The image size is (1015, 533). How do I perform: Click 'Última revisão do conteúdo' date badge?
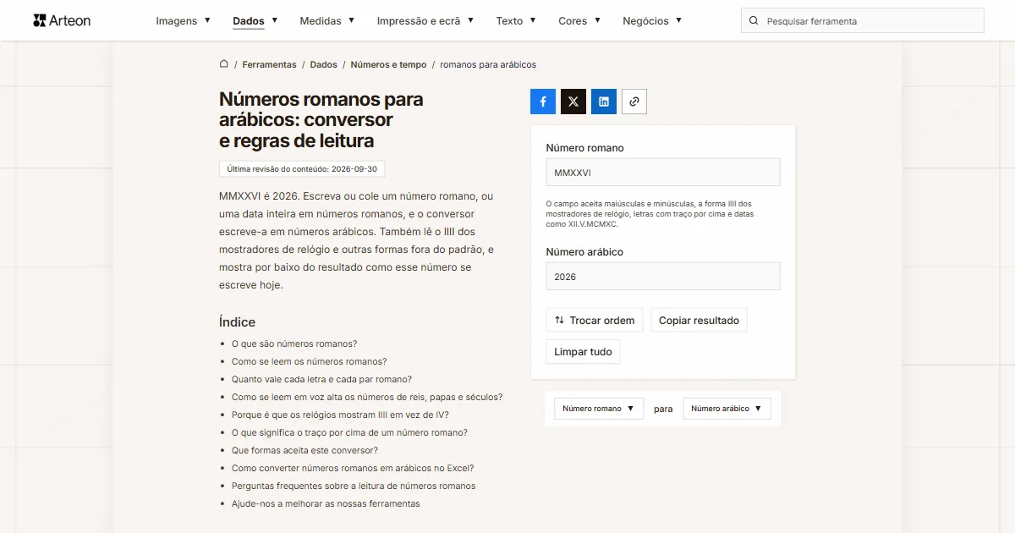[x=302, y=168]
